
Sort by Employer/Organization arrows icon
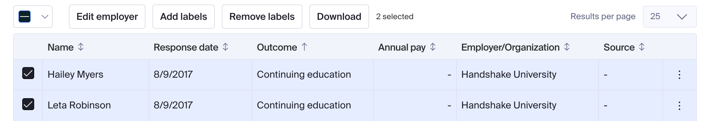pos(567,47)
